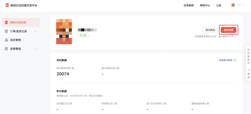This screenshot has height=114, width=251.
Task: Click the circled arrow next to 查看更多数据
Action: (235, 60)
